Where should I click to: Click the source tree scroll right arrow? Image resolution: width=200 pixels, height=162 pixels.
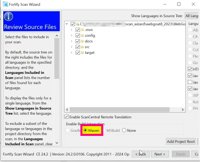(182, 109)
